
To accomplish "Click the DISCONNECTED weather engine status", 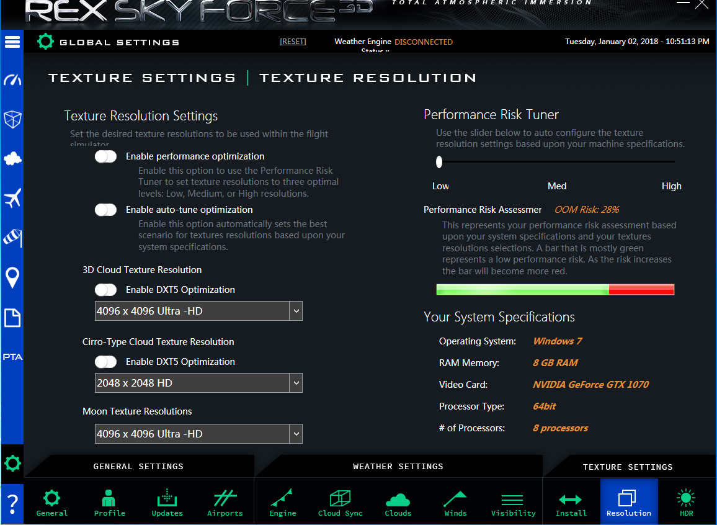I will pos(424,42).
